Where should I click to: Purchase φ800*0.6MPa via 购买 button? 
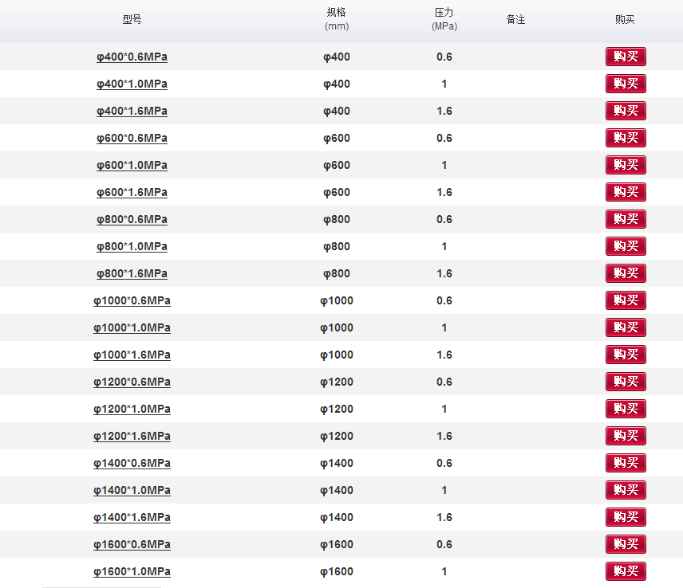pos(626,219)
